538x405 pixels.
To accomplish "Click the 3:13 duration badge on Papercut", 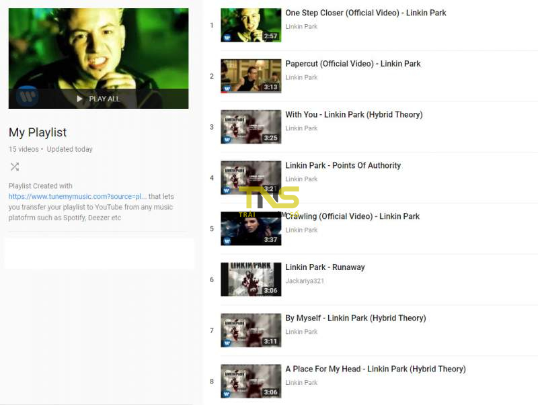I will 270,87.
